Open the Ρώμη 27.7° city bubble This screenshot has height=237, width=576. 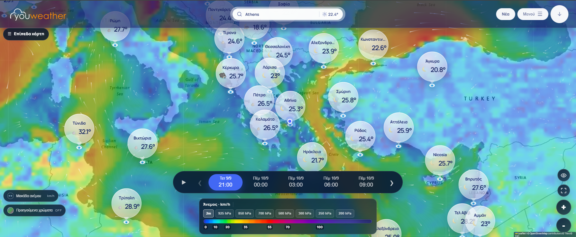[115, 26]
